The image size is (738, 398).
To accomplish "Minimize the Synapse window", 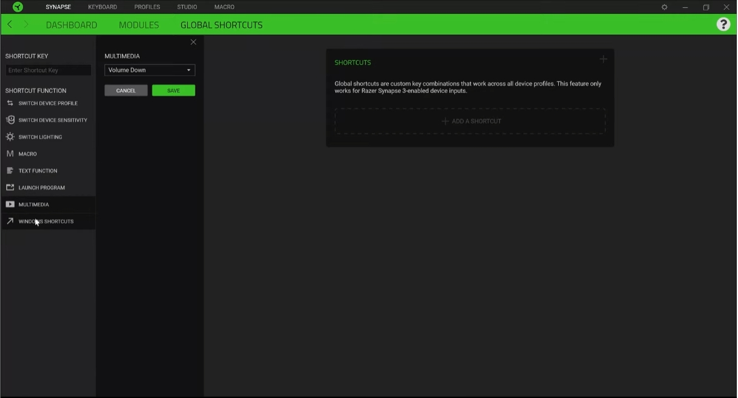I will tap(685, 7).
